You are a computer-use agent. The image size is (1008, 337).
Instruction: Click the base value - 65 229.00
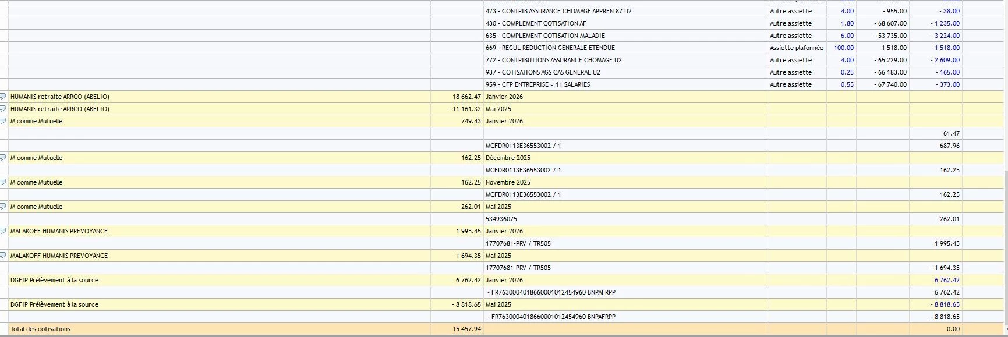click(890, 60)
